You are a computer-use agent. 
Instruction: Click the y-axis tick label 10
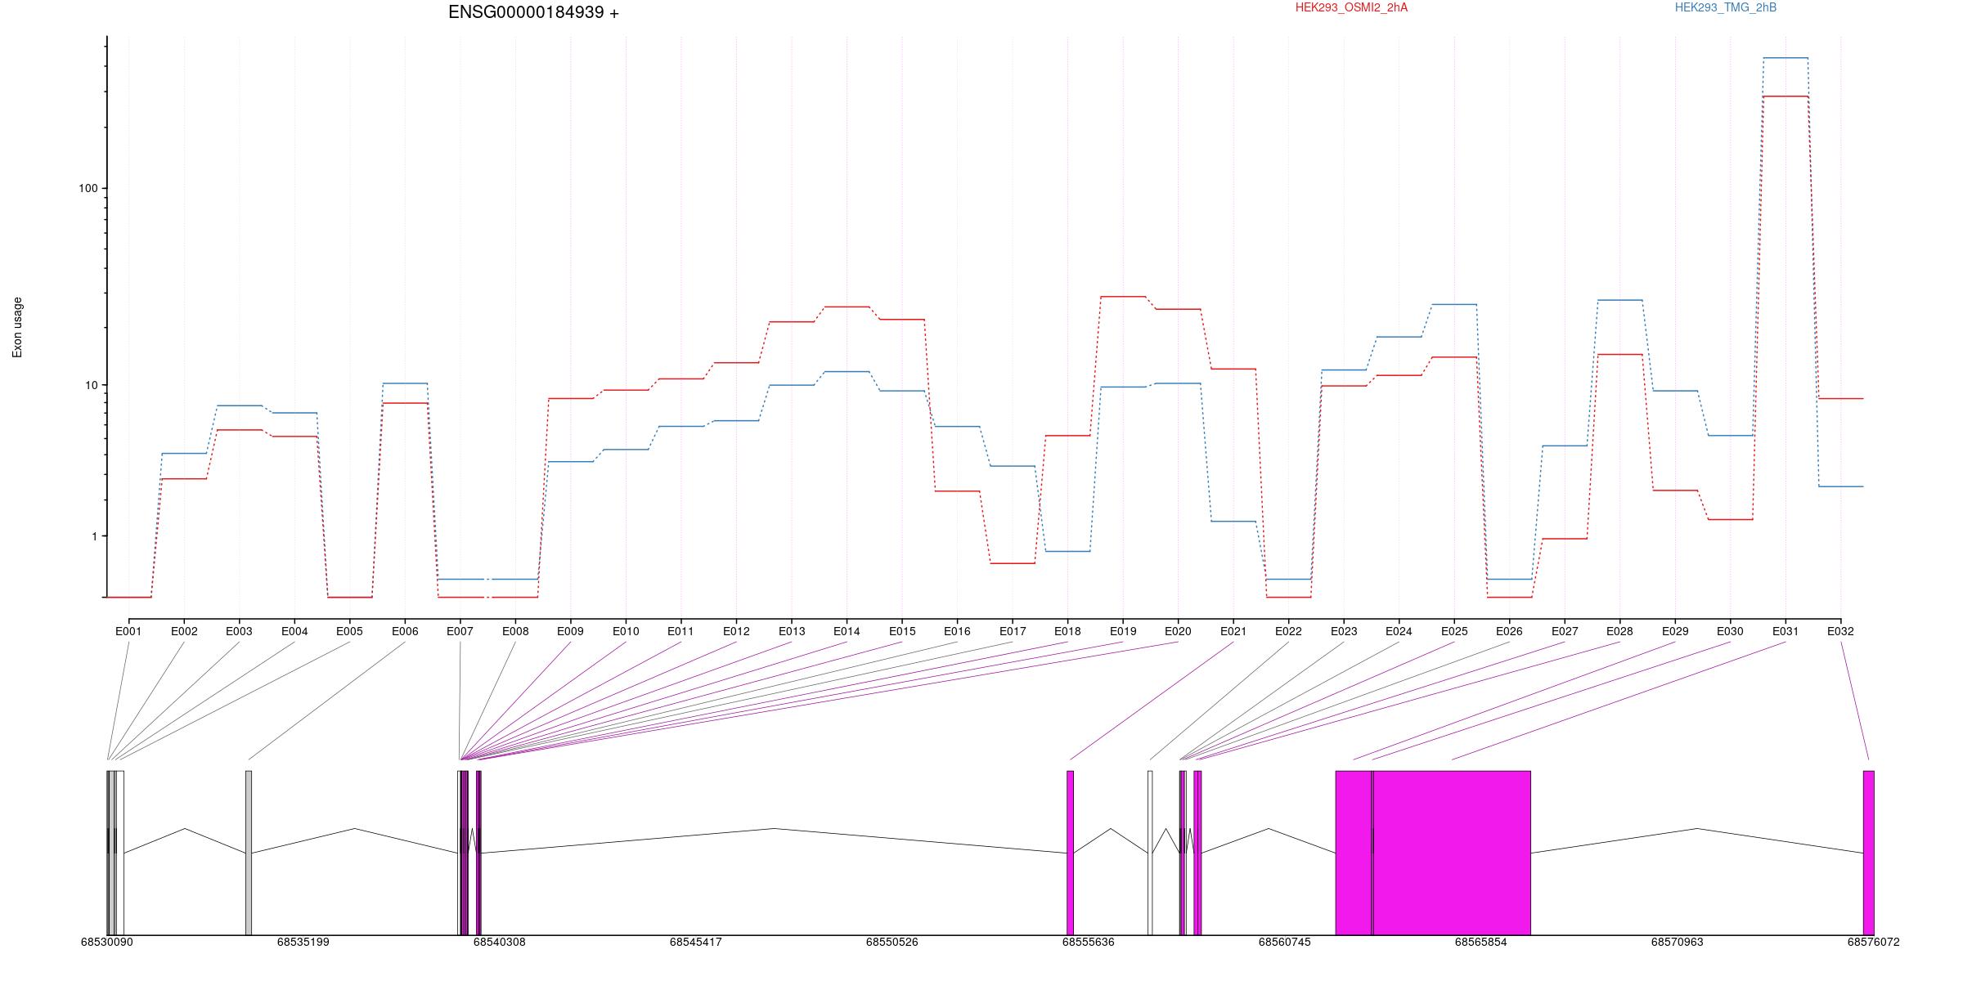[91, 385]
